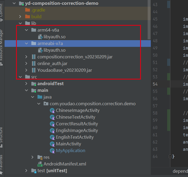
Task: Expand compositioncorrection_v20230209.jar archive
Action: point(26,57)
